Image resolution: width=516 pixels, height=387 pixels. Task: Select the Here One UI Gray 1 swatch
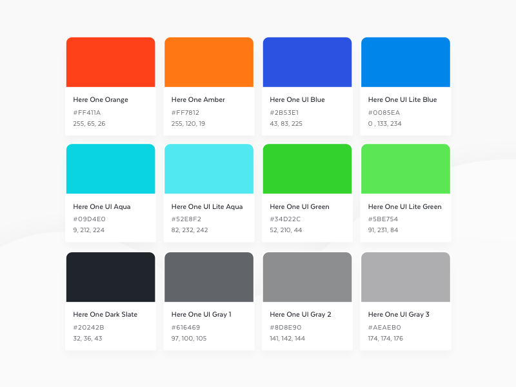209,276
